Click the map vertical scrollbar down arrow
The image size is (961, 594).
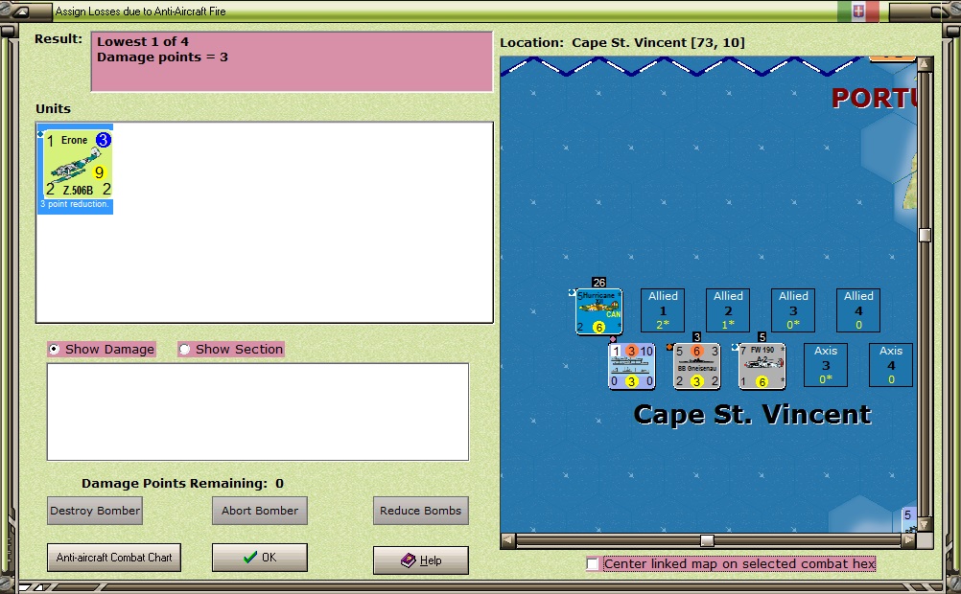(x=925, y=525)
